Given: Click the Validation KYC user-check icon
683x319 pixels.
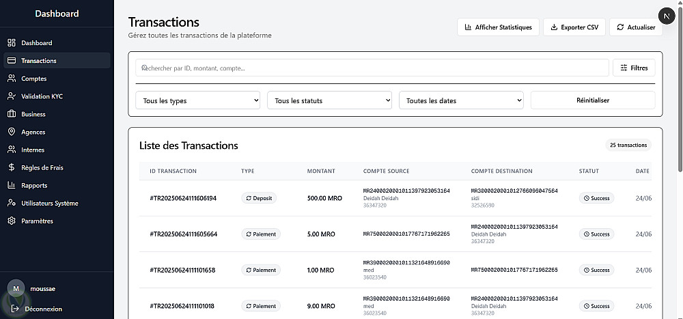Looking at the screenshot, I should coord(12,96).
